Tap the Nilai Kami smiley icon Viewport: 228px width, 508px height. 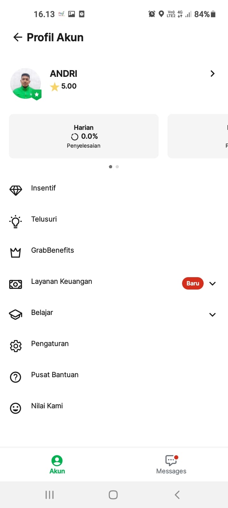tap(16, 408)
